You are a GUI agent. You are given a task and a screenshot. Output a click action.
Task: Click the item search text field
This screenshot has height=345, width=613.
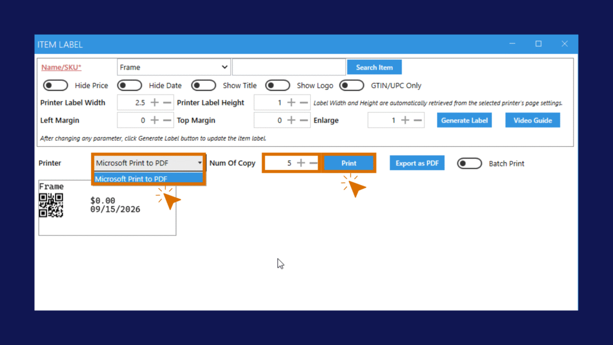(x=289, y=67)
